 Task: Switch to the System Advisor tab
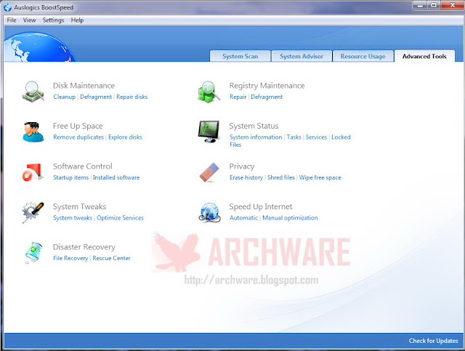302,56
